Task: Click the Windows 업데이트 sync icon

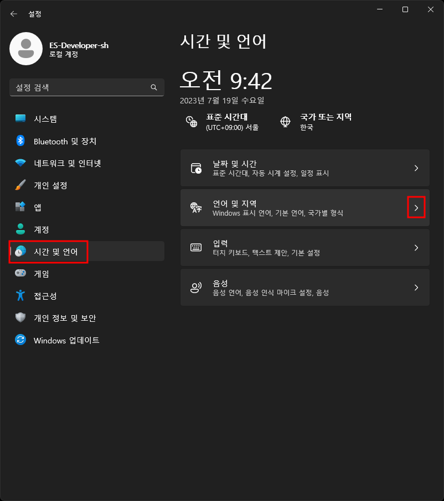Action: (20, 340)
